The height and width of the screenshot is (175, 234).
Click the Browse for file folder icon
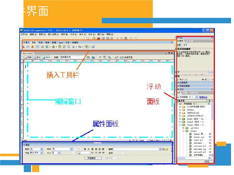pyautogui.click(x=166, y=149)
